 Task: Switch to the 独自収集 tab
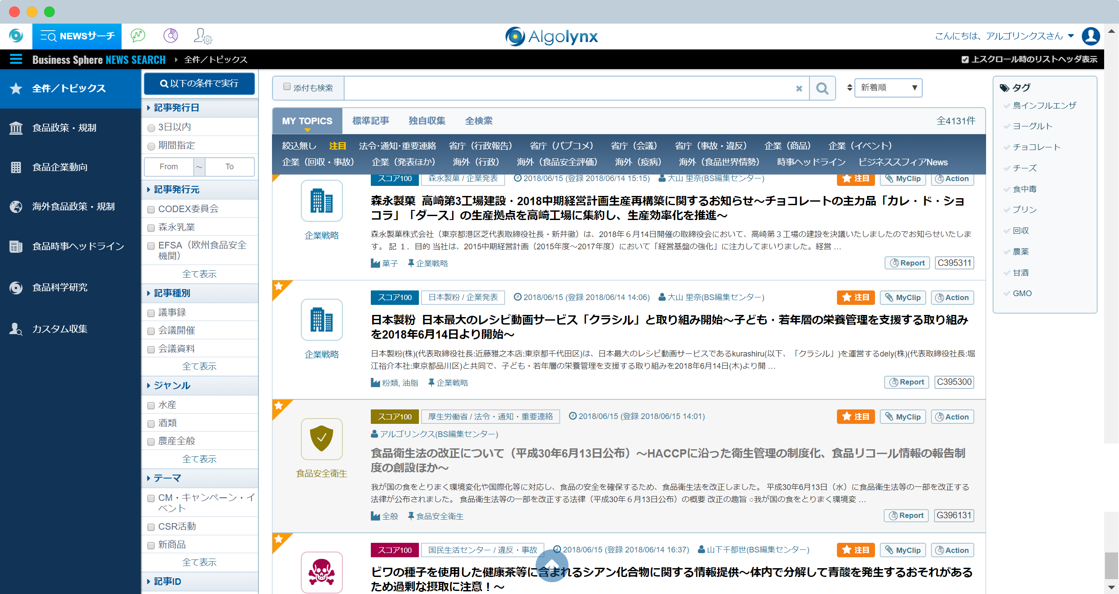(427, 121)
